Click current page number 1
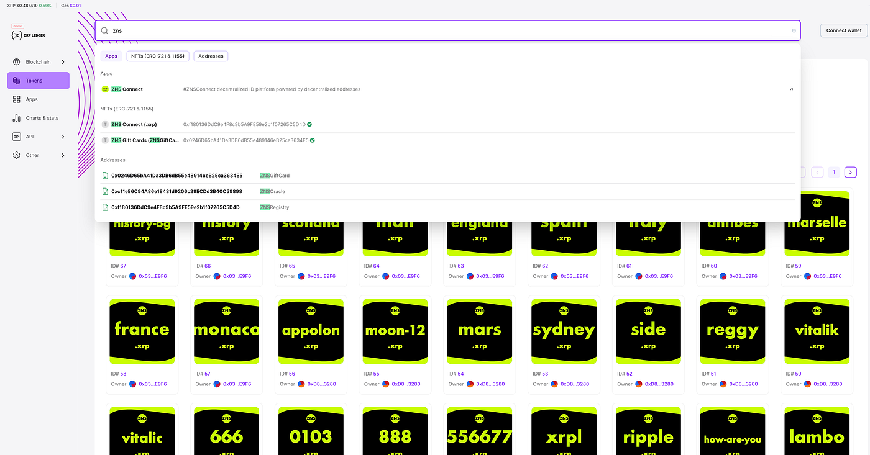This screenshot has height=455, width=870. [834, 172]
